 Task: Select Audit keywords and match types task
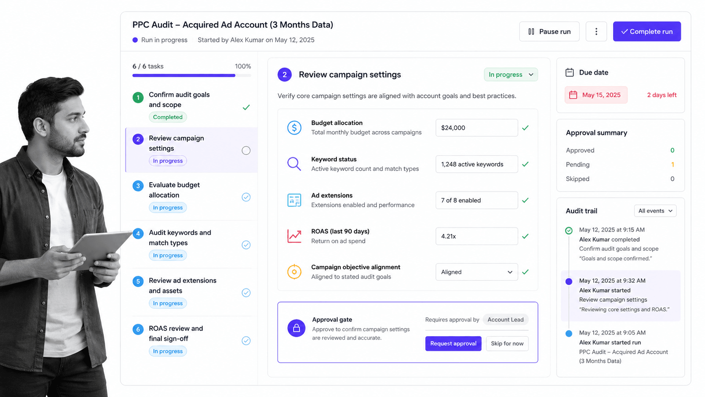point(192,244)
